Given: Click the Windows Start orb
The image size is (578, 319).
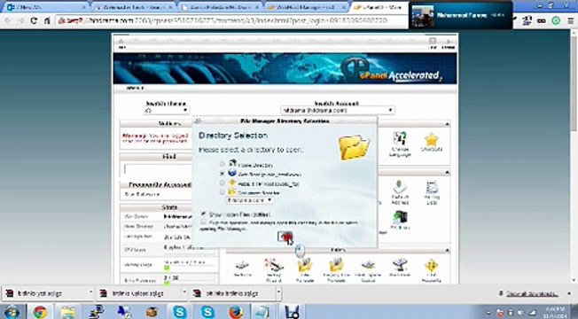Looking at the screenshot, I should [x=12, y=313].
